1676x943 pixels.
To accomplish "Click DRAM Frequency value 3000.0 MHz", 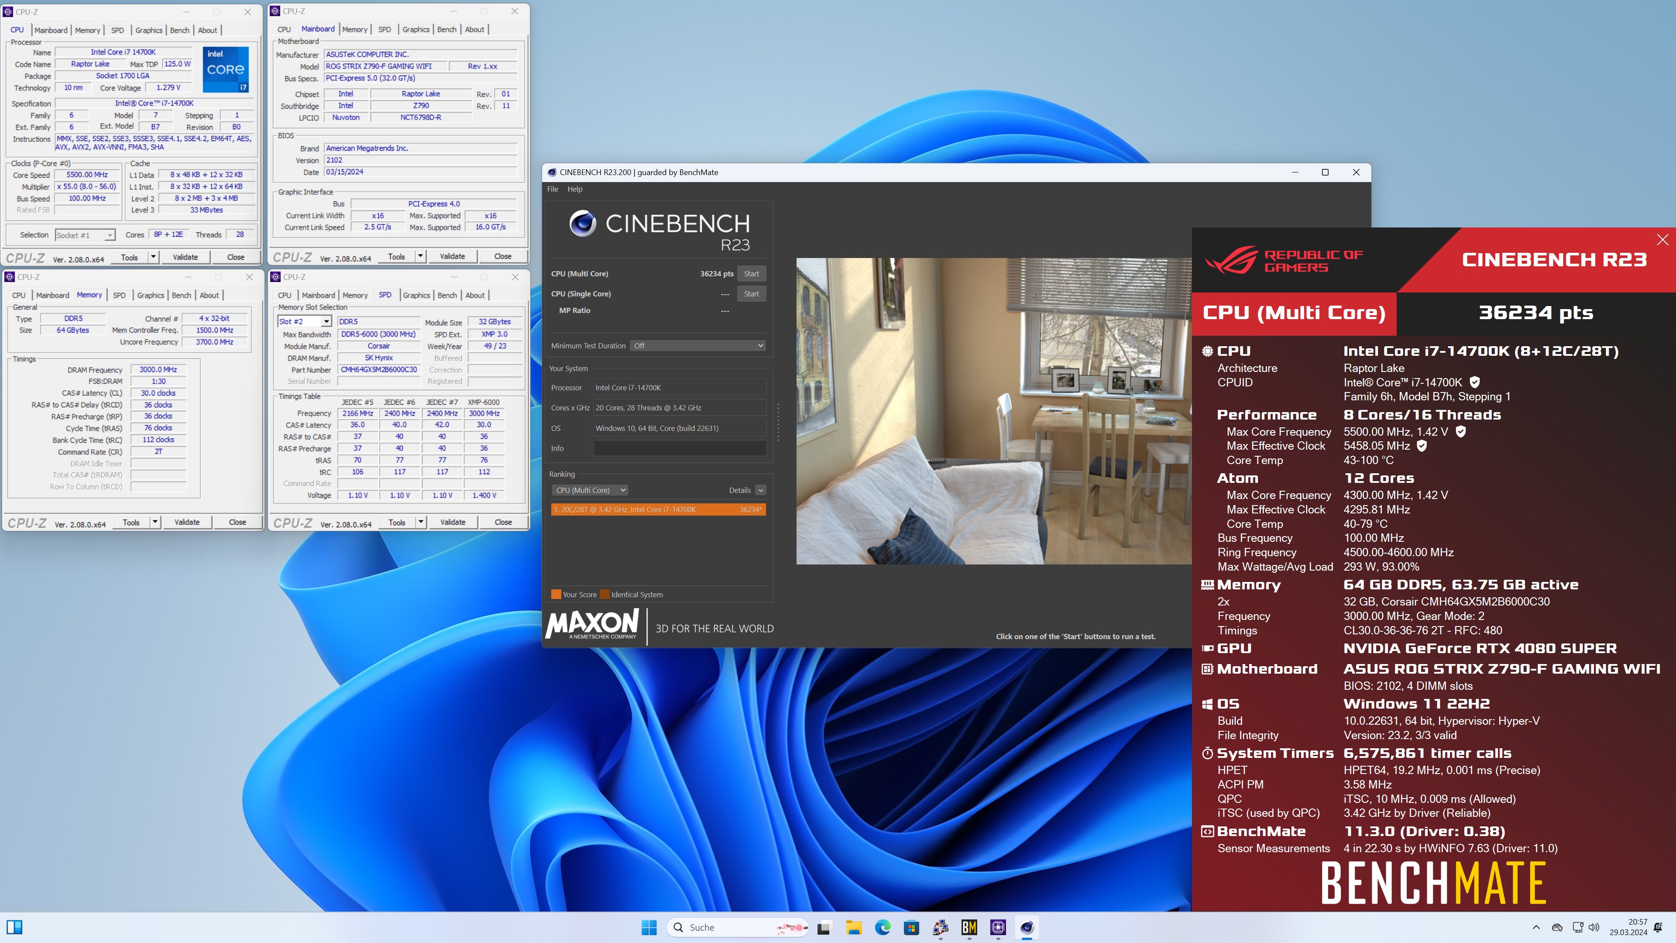I will point(158,370).
